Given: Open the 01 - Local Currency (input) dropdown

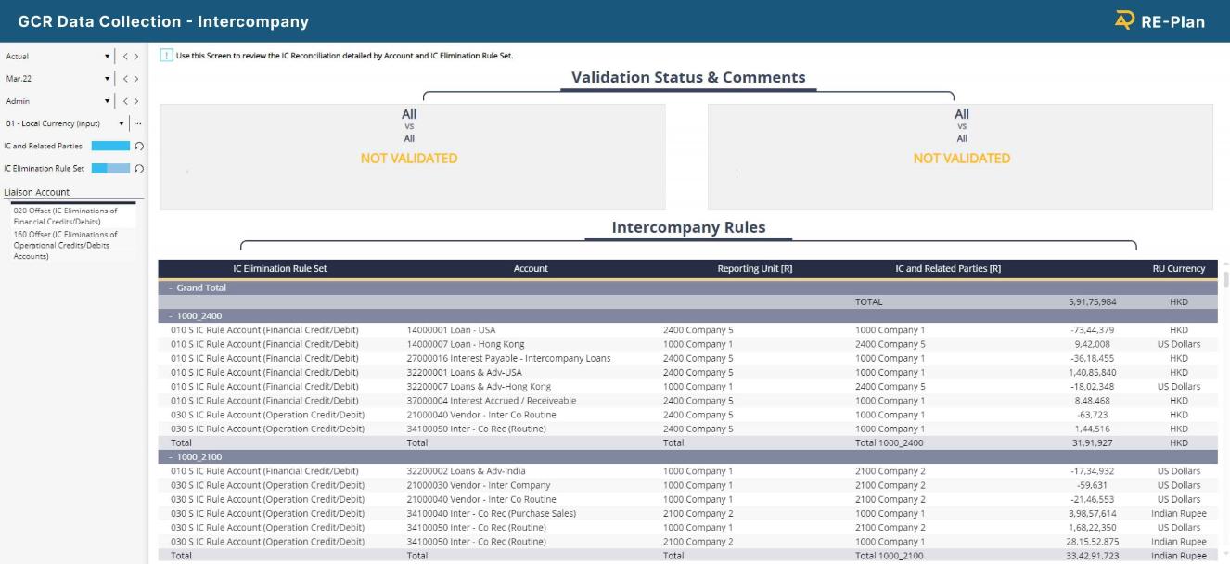Looking at the screenshot, I should (x=121, y=123).
